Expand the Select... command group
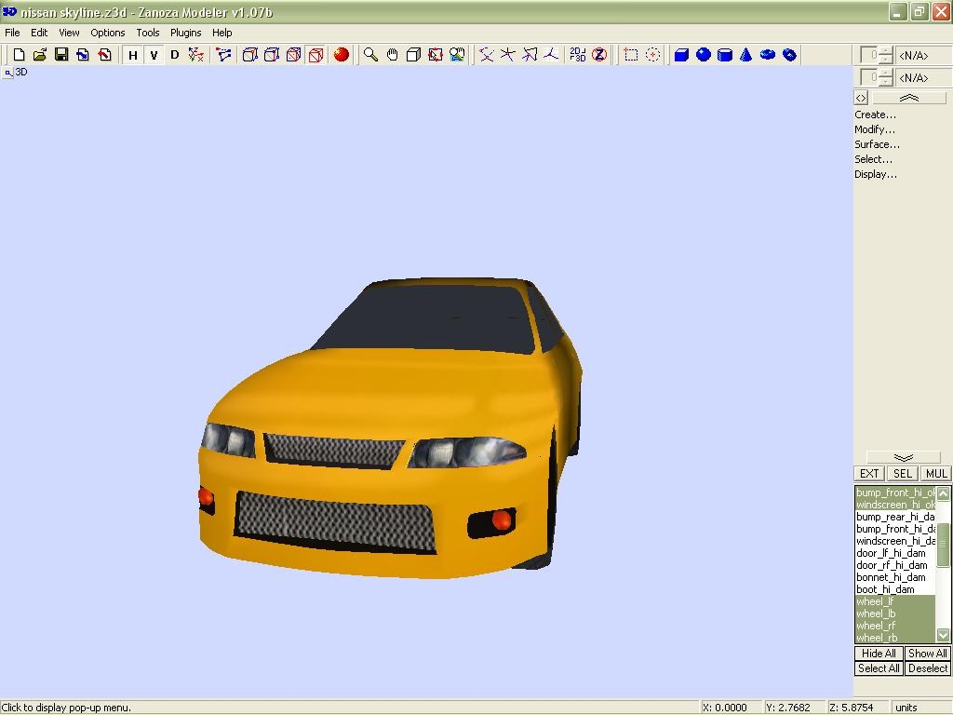Viewport: 953px width, 715px height. click(873, 159)
